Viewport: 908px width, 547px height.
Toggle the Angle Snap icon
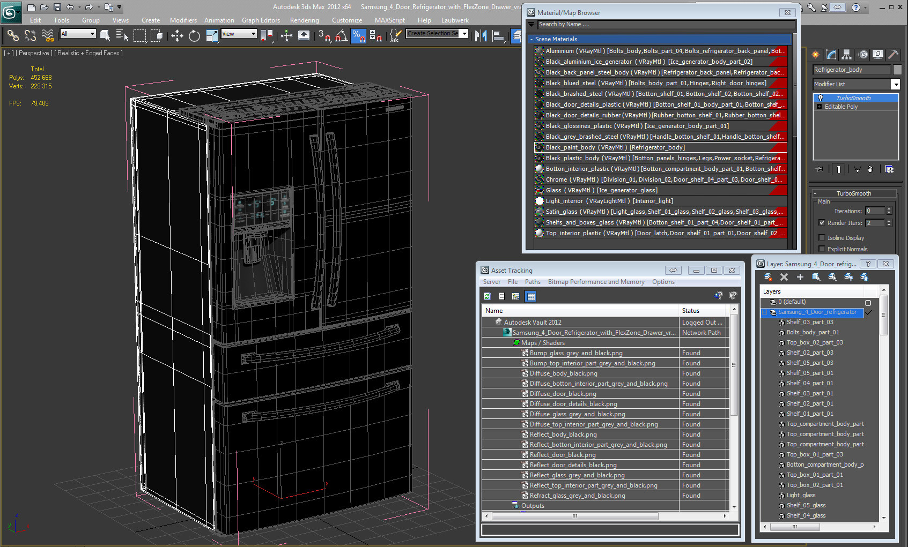(x=341, y=36)
